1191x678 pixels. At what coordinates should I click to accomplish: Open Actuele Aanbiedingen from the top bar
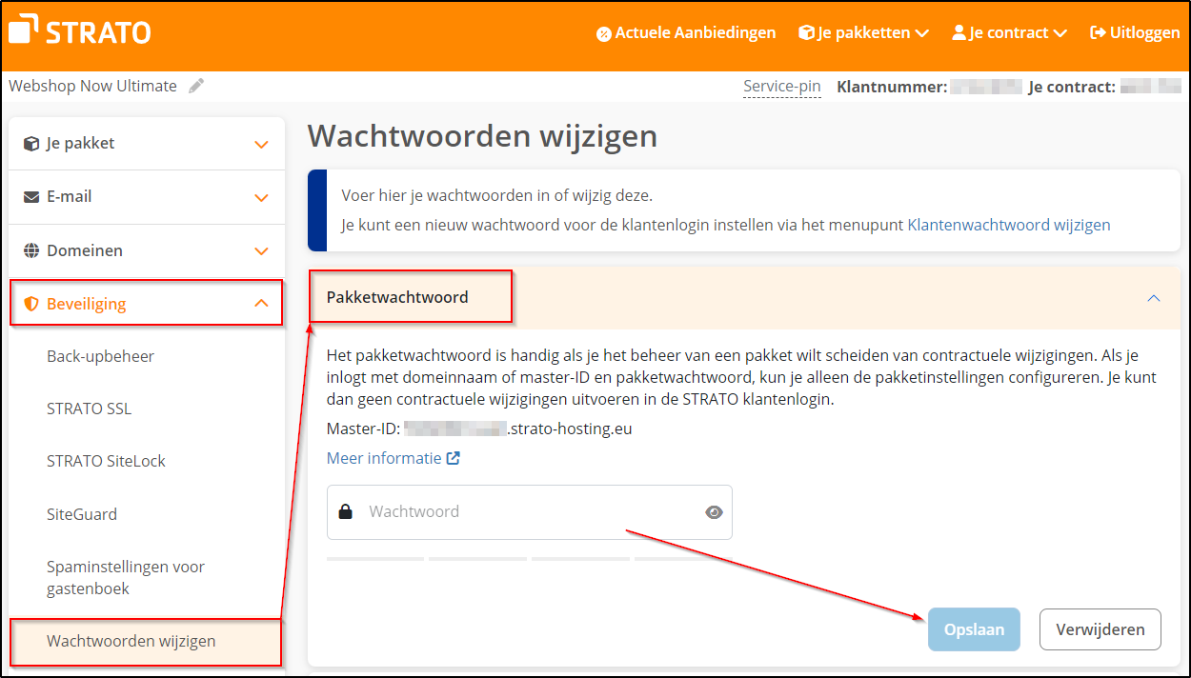pos(688,31)
